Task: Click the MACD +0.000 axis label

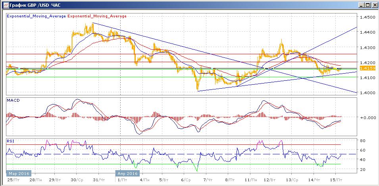Action: [367, 118]
